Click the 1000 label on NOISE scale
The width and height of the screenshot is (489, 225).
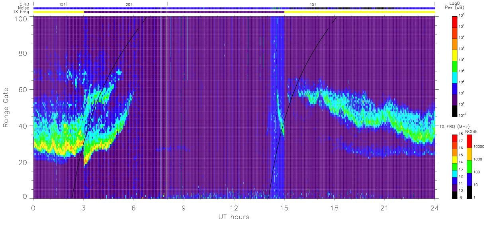click(478, 159)
